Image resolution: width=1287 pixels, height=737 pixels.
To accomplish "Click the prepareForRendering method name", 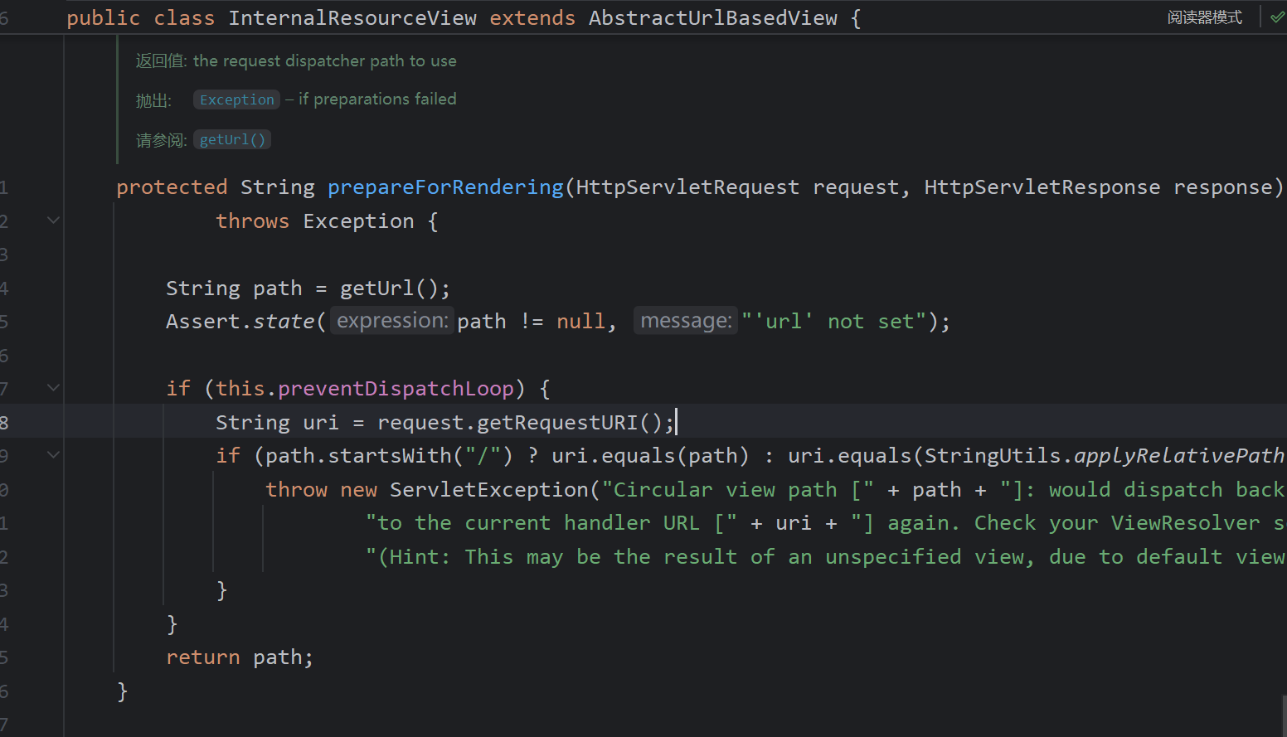I will (445, 187).
